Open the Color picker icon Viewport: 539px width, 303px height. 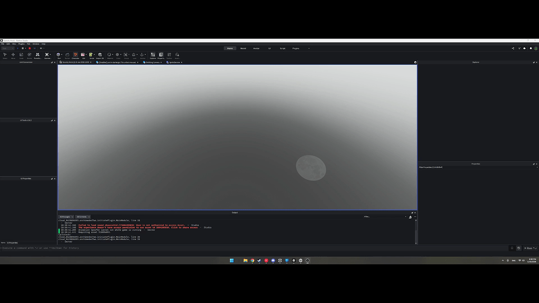(117, 55)
